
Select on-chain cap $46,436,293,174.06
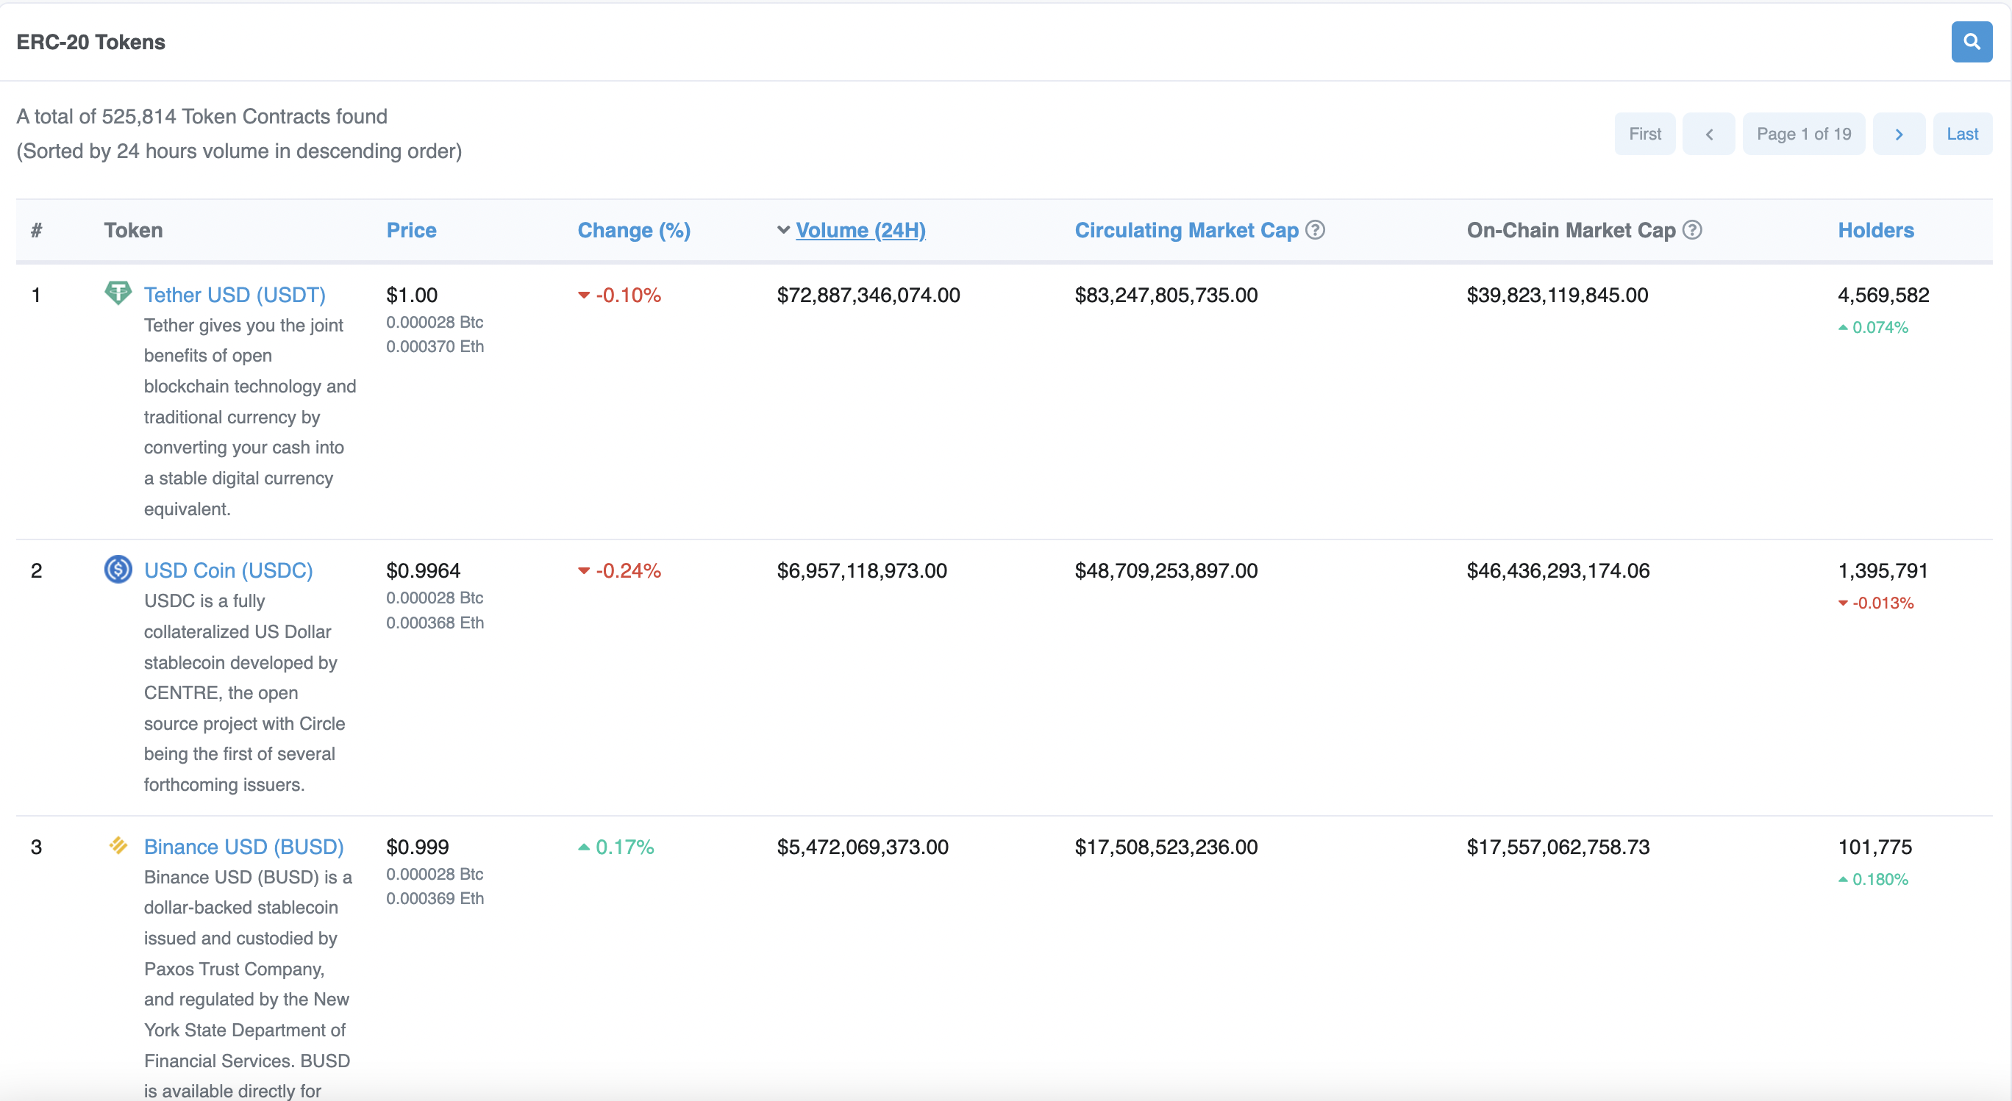(x=1558, y=570)
